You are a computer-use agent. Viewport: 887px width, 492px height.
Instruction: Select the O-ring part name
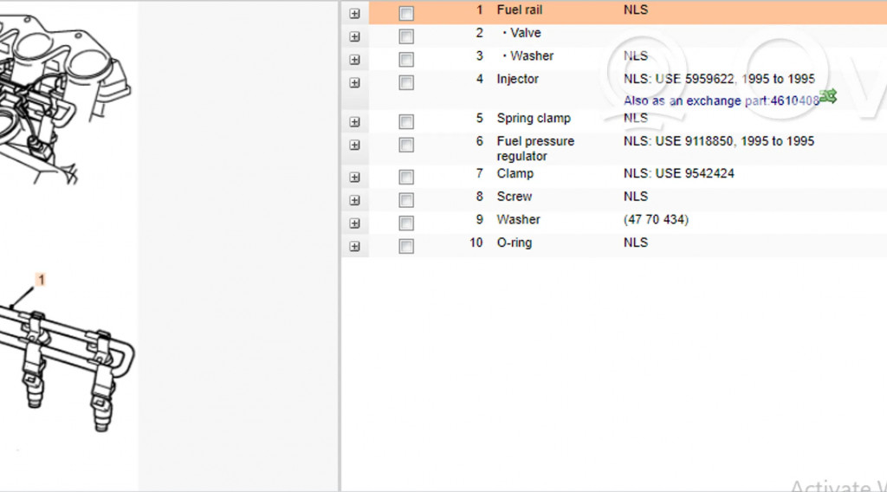[515, 243]
